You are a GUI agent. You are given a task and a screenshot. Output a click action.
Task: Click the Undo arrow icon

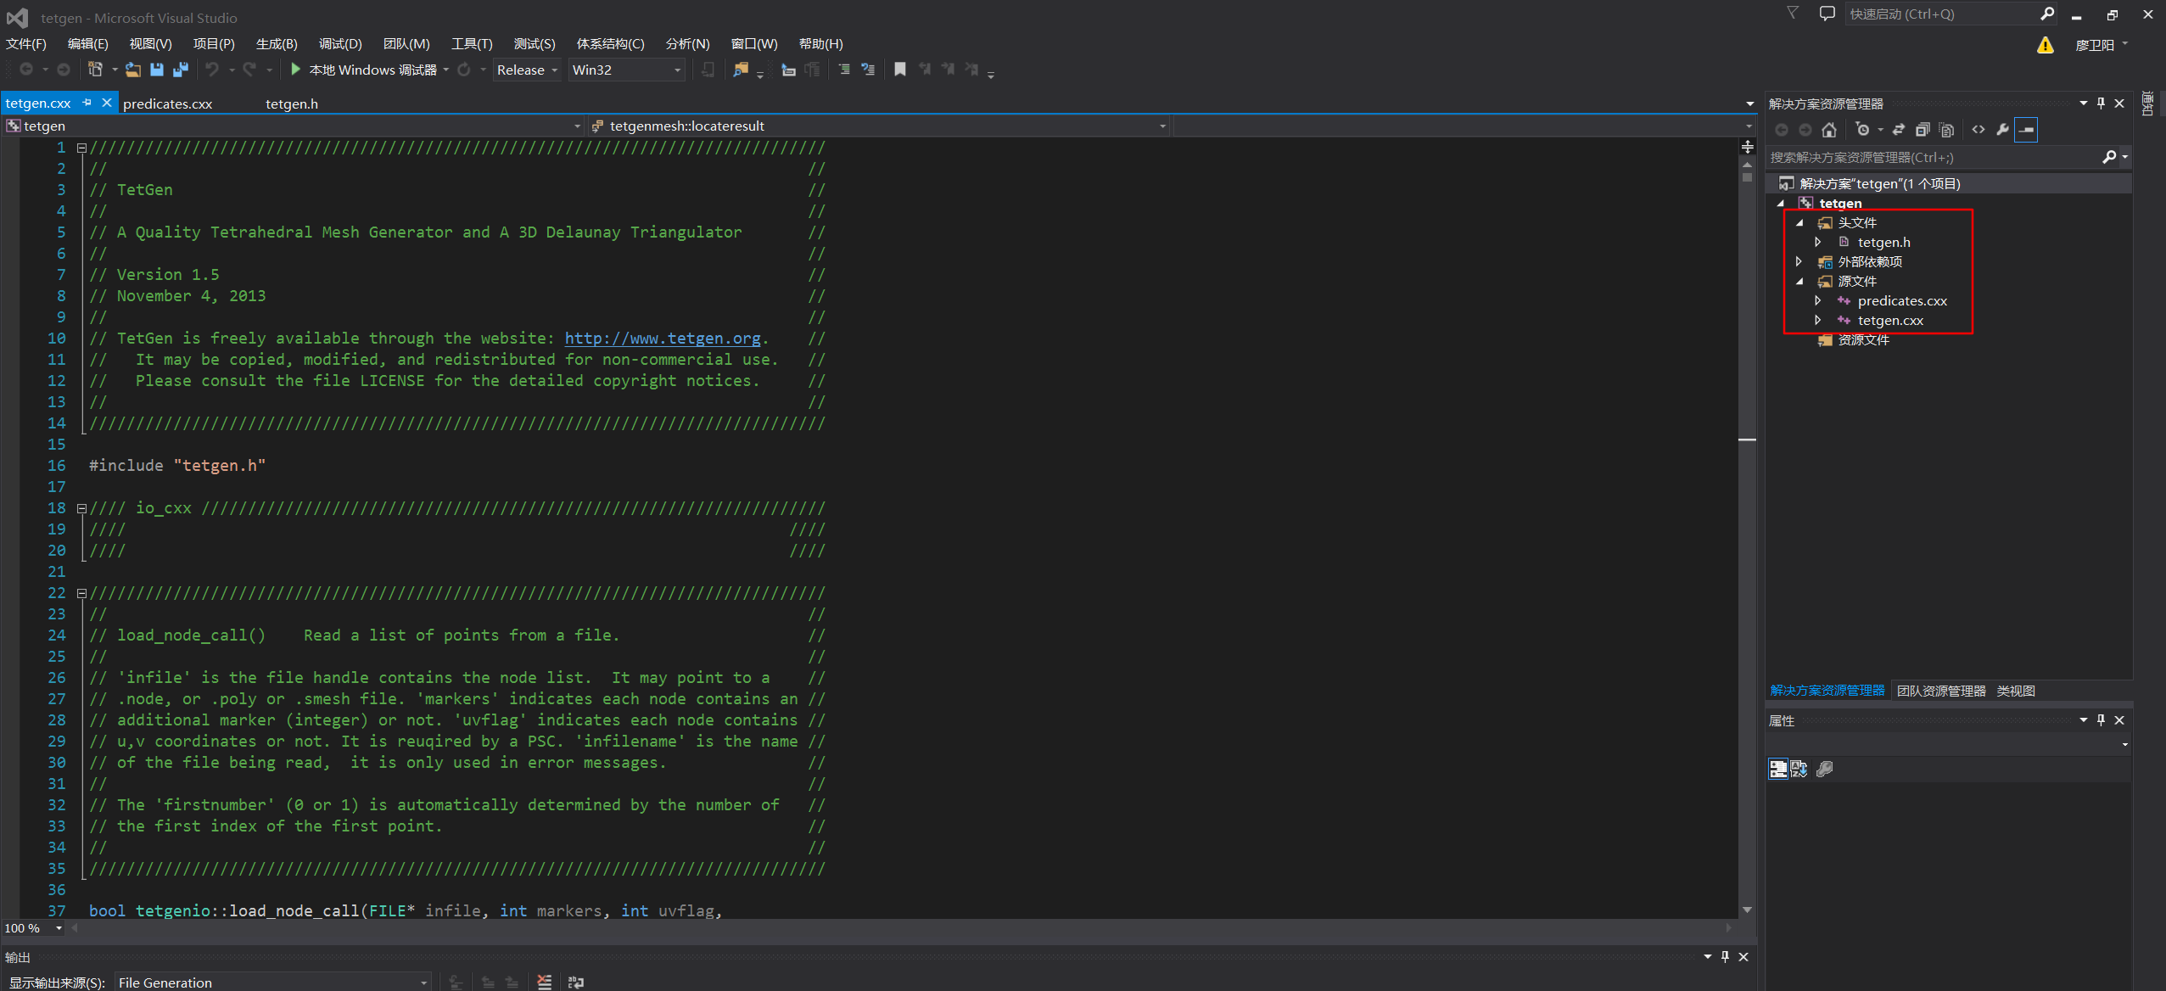(212, 70)
